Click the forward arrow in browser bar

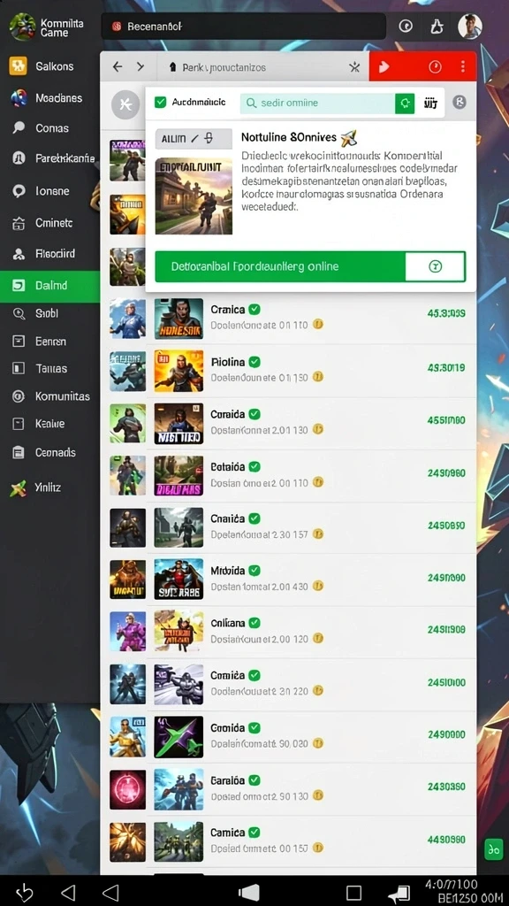[x=141, y=67]
